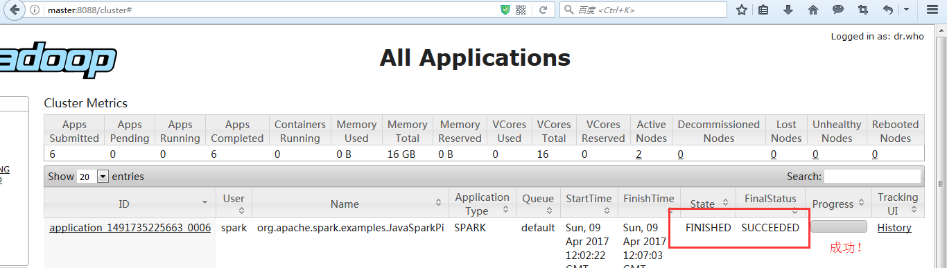Image resolution: width=947 pixels, height=268 pixels.
Task: Open the History tracking link
Action: 894,228
